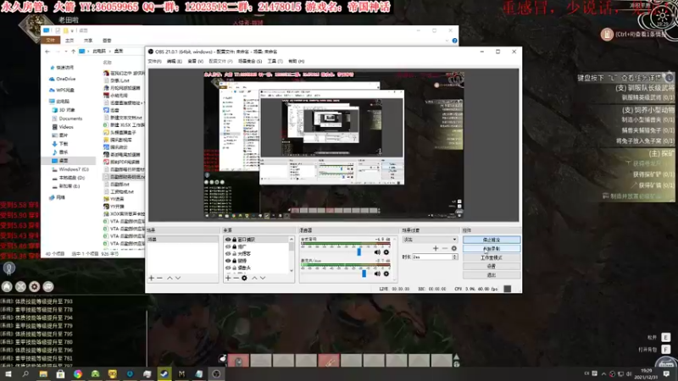
Task: Open the Windows Start menu
Action: click(x=8, y=373)
